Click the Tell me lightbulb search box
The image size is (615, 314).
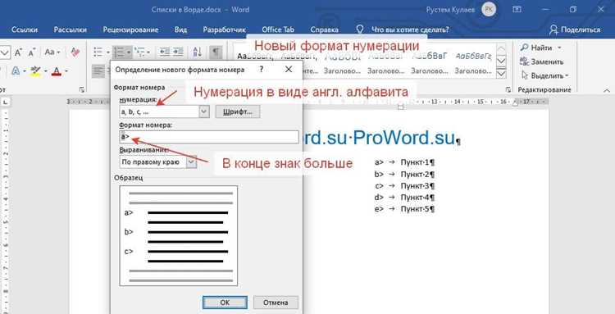[403, 30]
